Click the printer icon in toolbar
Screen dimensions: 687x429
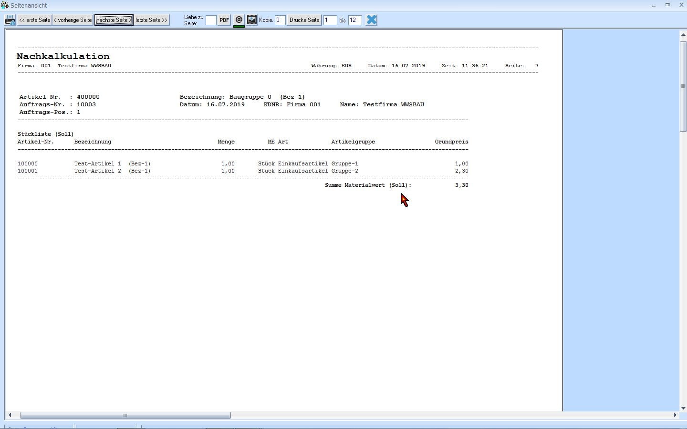point(10,20)
